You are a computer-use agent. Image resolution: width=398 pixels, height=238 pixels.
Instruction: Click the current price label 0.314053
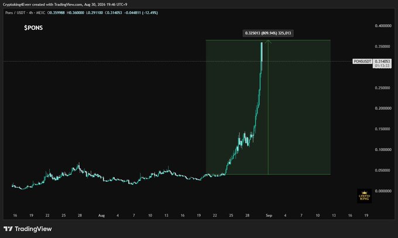(382, 61)
